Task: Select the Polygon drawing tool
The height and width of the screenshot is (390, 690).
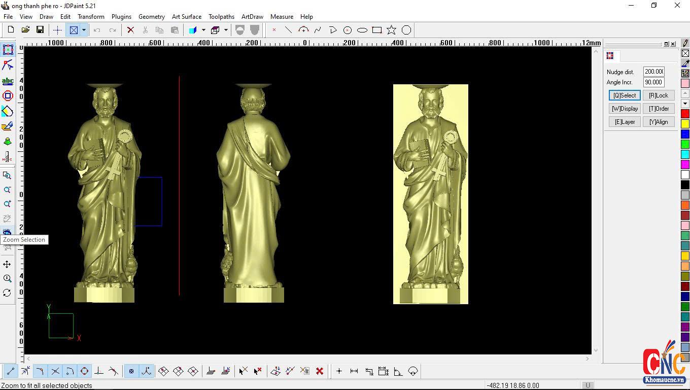Action: (x=406, y=30)
